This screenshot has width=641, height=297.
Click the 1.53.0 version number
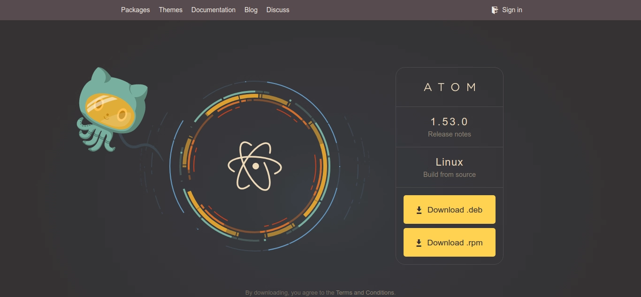coord(450,122)
